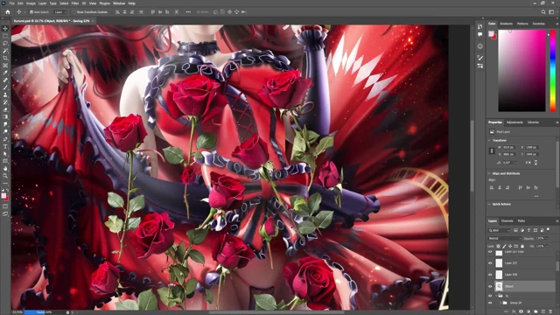Delete the selected layer with trash icon
This screenshot has height=315, width=560.
pyautogui.click(x=550, y=311)
